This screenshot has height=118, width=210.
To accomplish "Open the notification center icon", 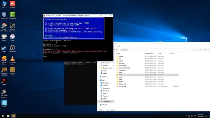I will pyautogui.click(x=206, y=116).
